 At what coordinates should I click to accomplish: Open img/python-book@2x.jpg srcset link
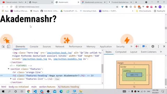tap(68, 59)
